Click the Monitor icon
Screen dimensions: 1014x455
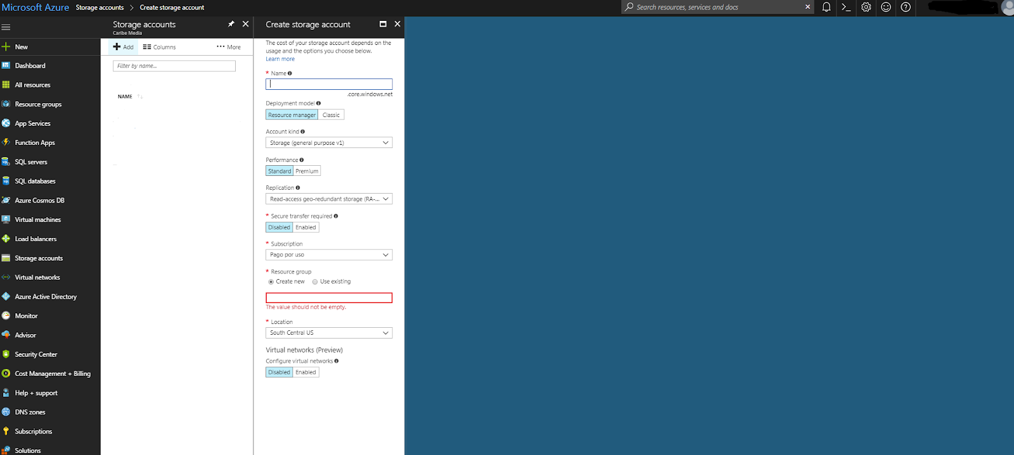pos(6,315)
